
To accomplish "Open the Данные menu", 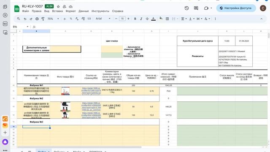I will coord(84,11).
